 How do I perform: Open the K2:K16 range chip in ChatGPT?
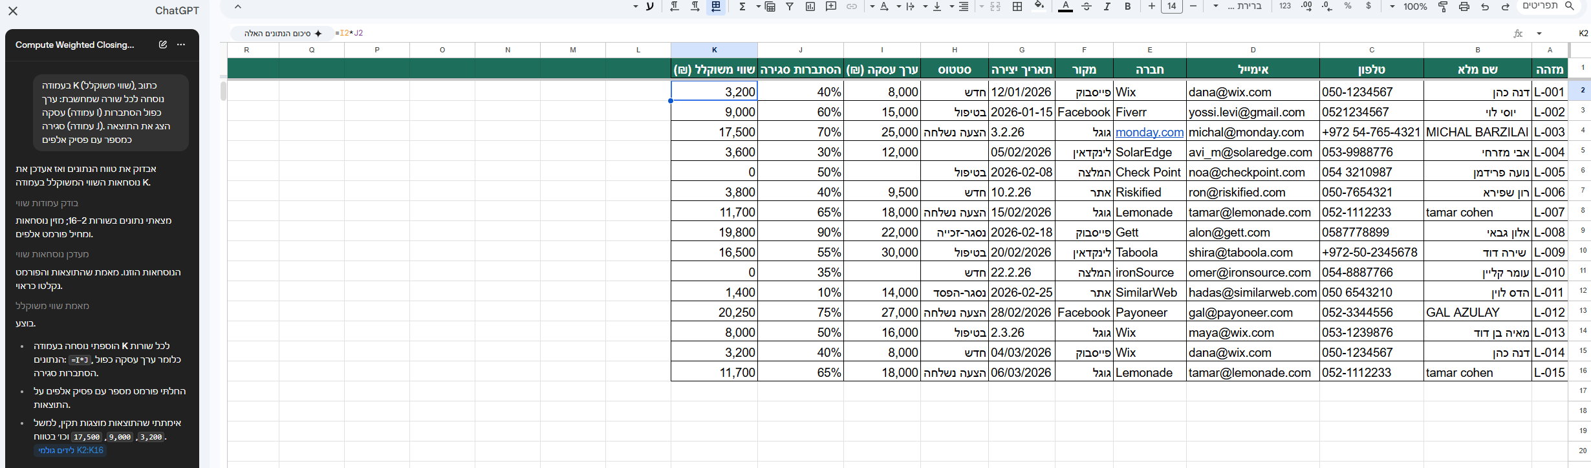(x=70, y=451)
